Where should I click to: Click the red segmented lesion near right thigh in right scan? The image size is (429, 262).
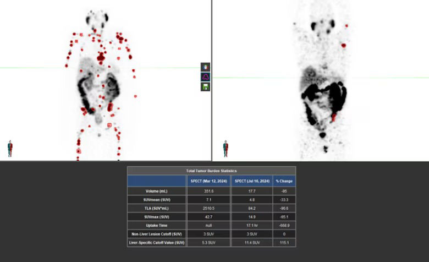click(334, 117)
